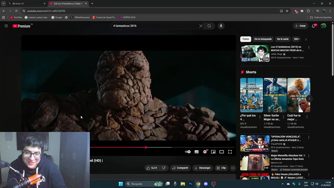Open '10Notificaciones' bookmark
The height and width of the screenshot is (188, 334).
[x=80, y=17]
